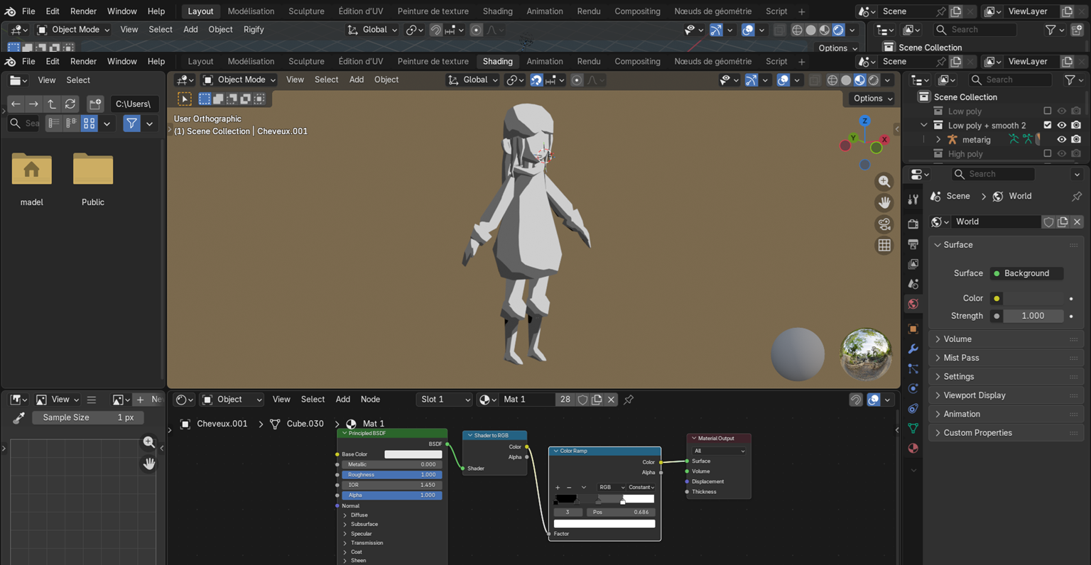Uncheck the Low poly + smooth 2 collection
Viewport: 1091px width, 565px height.
(1047, 126)
